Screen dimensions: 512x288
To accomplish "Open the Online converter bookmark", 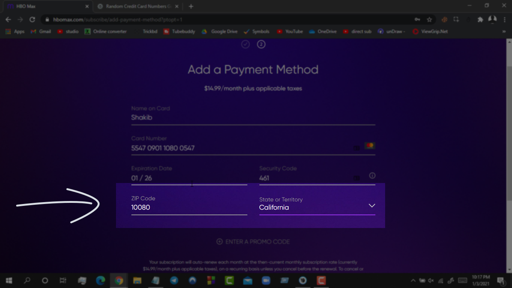I will tap(106, 31).
